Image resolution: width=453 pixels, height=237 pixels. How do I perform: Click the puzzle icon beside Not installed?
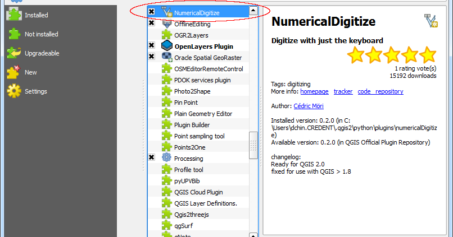coord(14,34)
